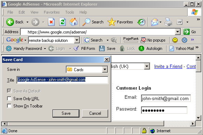Screen dimensions: 203x135
Task: Expand the Back button history dropdown arrow
Action: click(27, 22)
